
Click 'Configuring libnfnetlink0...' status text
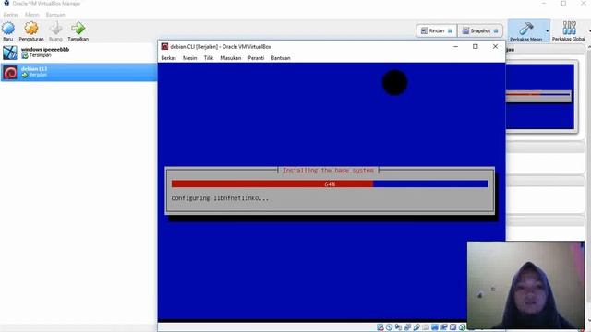[220, 198]
